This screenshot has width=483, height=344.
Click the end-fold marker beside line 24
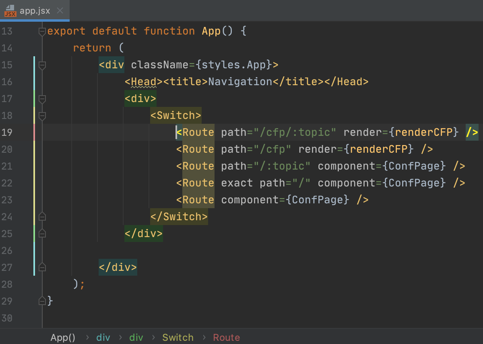click(42, 217)
